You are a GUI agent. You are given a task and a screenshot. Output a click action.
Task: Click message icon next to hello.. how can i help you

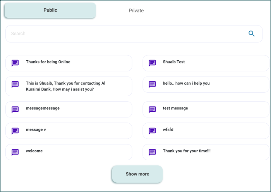153,84
